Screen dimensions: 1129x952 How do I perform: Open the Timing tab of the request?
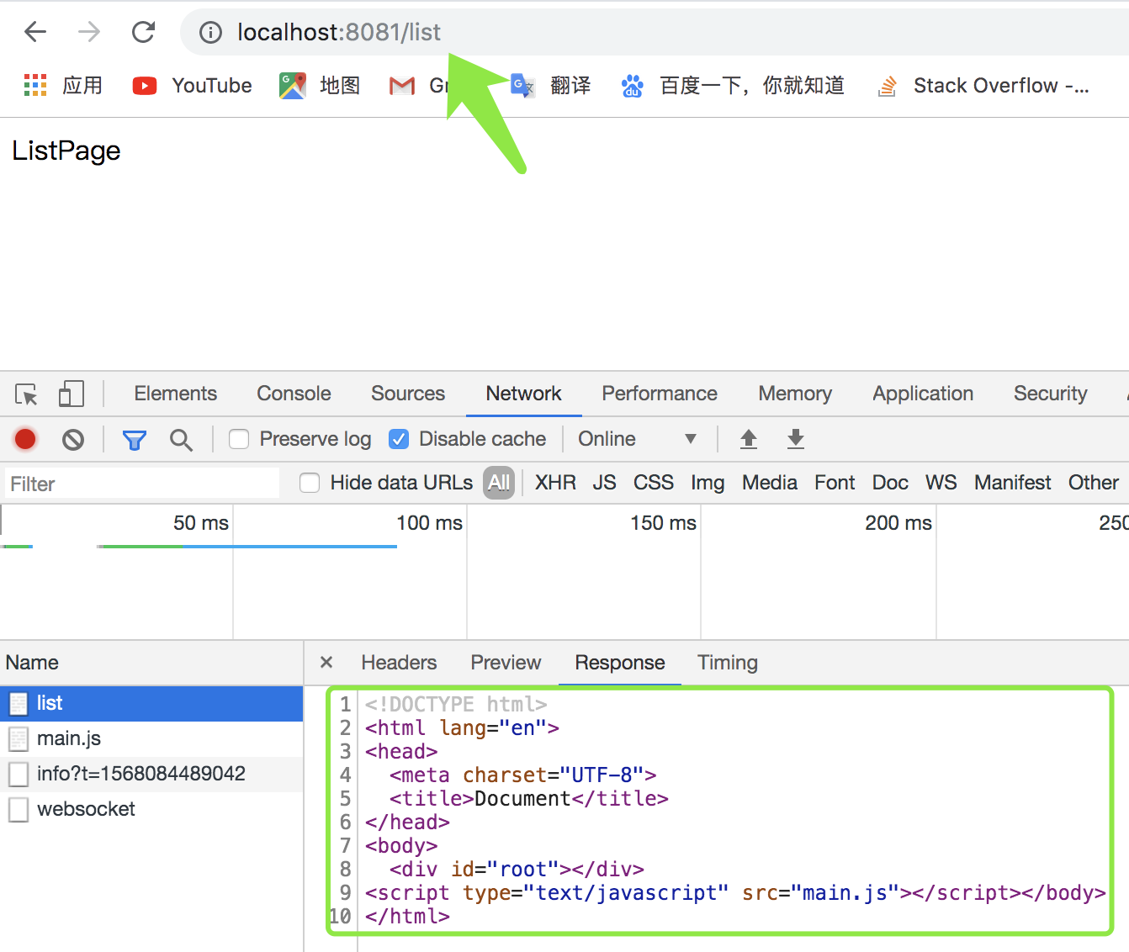728,663
